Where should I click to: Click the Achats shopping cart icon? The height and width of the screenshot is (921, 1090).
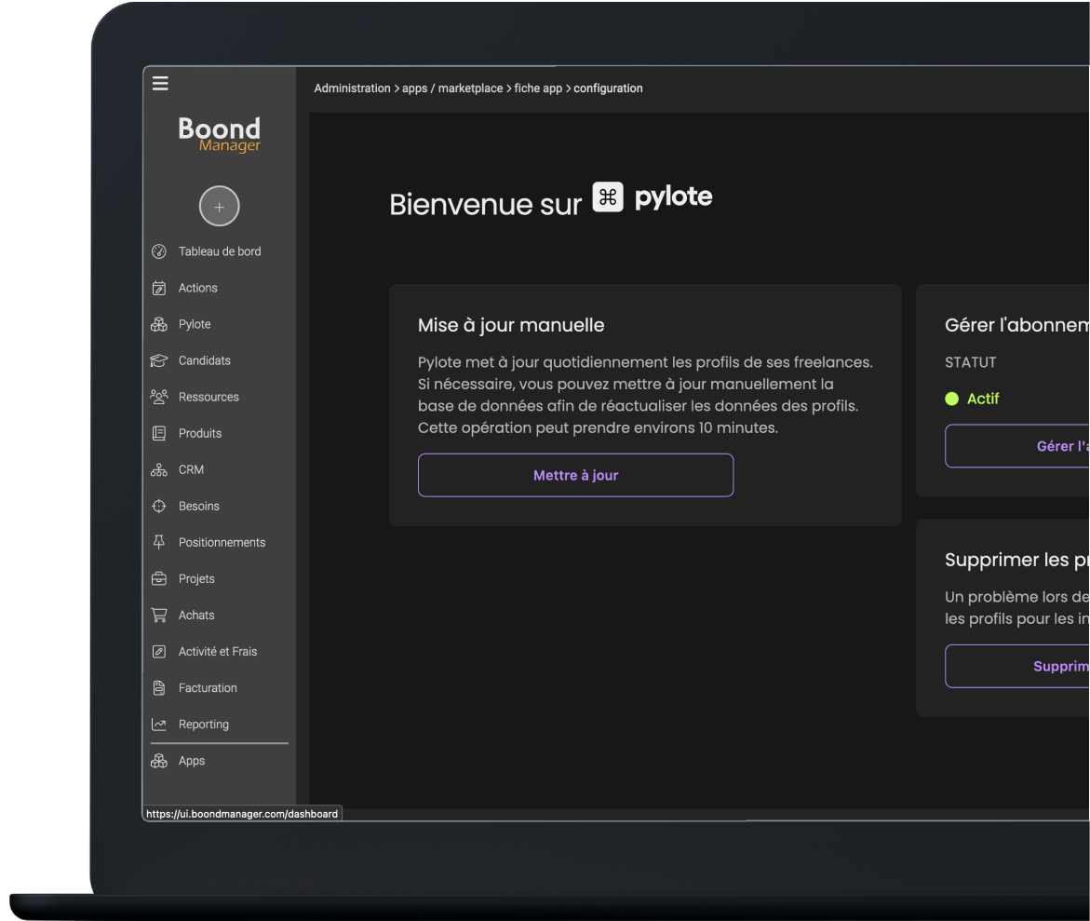point(159,615)
